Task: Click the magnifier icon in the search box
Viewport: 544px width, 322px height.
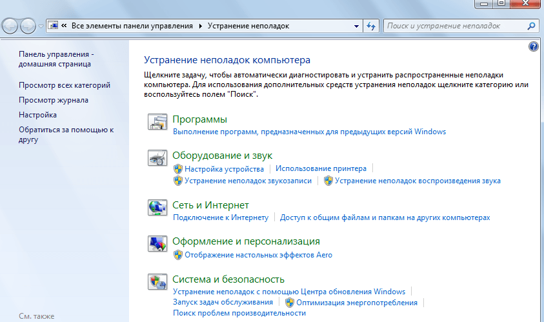Action: click(531, 26)
